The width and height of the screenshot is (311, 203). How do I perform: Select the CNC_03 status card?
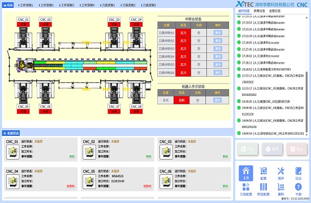pyautogui.click(x=195, y=149)
